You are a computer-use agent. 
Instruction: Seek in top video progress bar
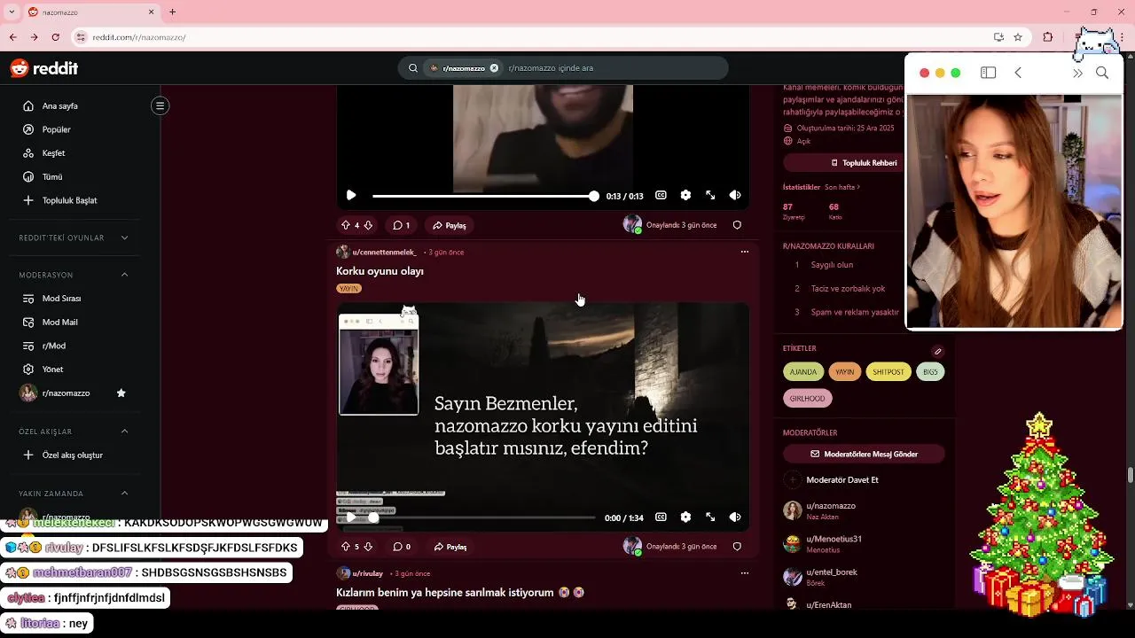pos(483,195)
